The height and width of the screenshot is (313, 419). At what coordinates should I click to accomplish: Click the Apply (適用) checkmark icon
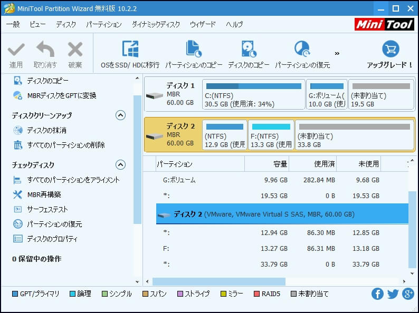16,50
